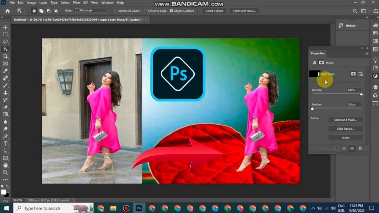Select the Path Selection tool
The width and height of the screenshot is (379, 213).
pyautogui.click(x=5, y=151)
